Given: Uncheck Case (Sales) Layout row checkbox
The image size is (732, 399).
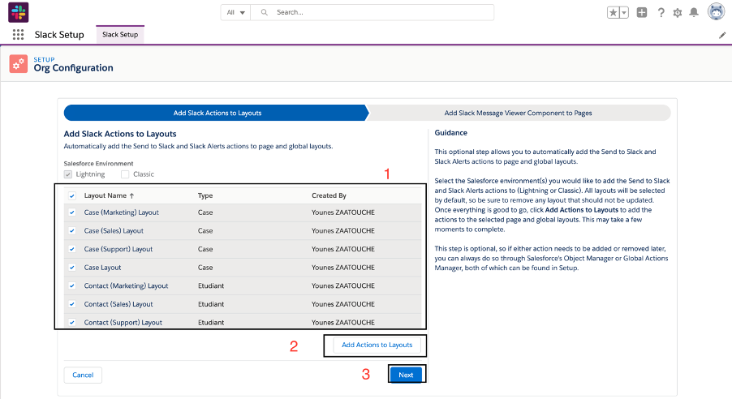Looking at the screenshot, I should pos(72,230).
